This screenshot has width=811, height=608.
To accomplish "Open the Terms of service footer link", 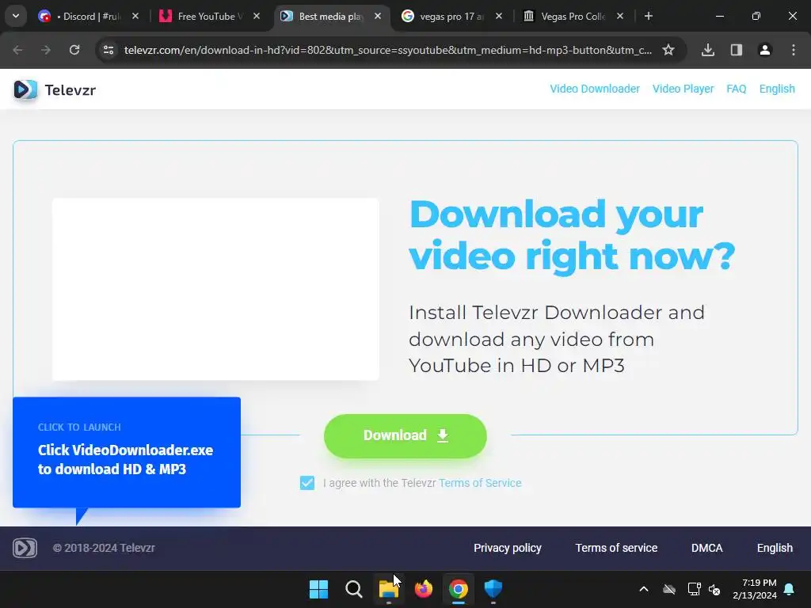I will click(x=616, y=548).
